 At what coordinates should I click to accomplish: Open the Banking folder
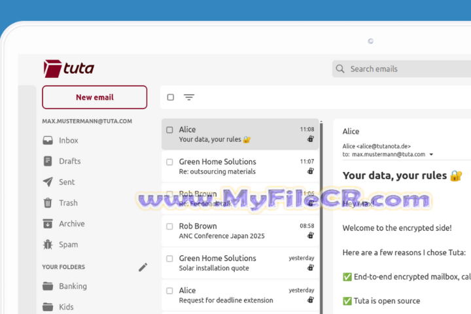(x=73, y=286)
